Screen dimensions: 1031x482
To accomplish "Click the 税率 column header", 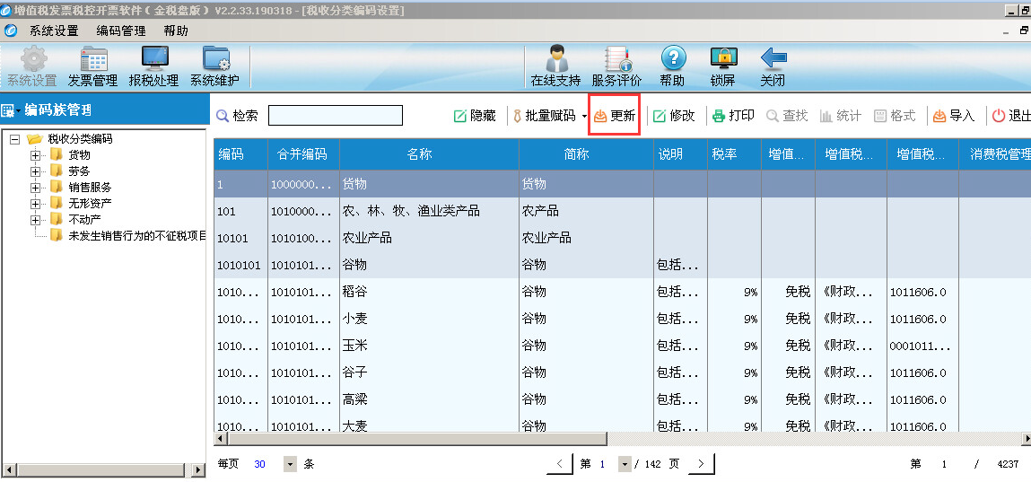I will coord(735,154).
